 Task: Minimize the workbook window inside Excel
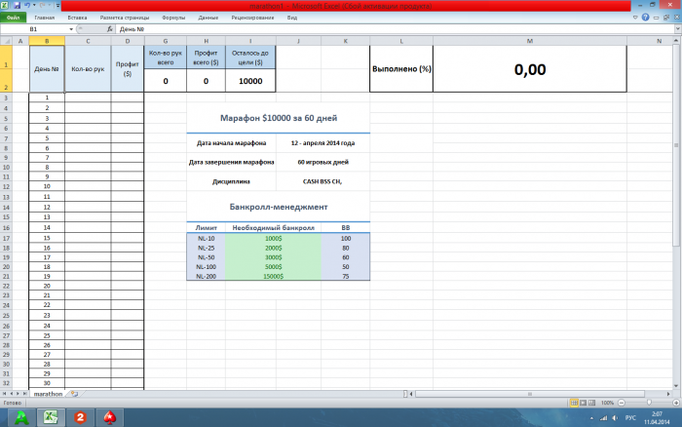(x=657, y=18)
